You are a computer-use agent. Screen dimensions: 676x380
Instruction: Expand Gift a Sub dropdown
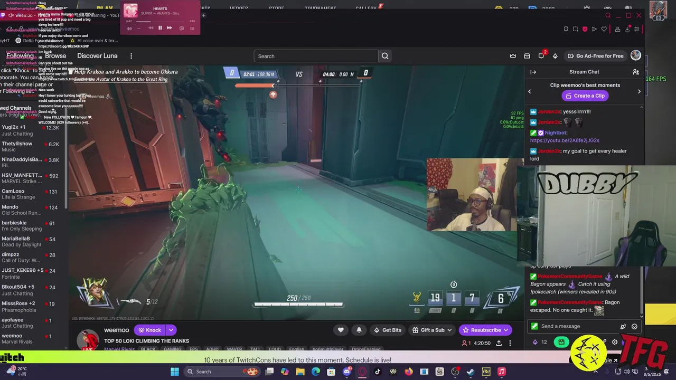point(449,330)
